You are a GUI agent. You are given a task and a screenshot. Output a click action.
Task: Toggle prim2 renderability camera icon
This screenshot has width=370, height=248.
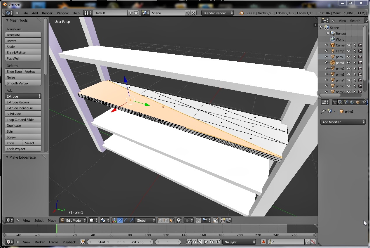click(360, 69)
